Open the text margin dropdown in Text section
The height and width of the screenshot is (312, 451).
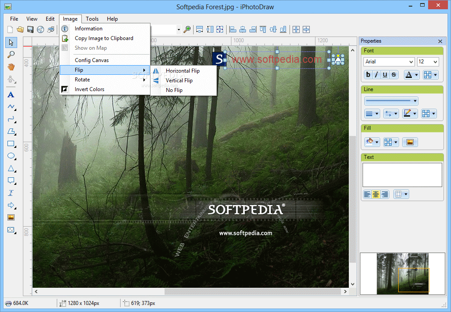[401, 195]
